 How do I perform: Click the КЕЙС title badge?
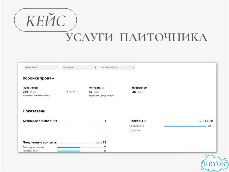click(45, 20)
